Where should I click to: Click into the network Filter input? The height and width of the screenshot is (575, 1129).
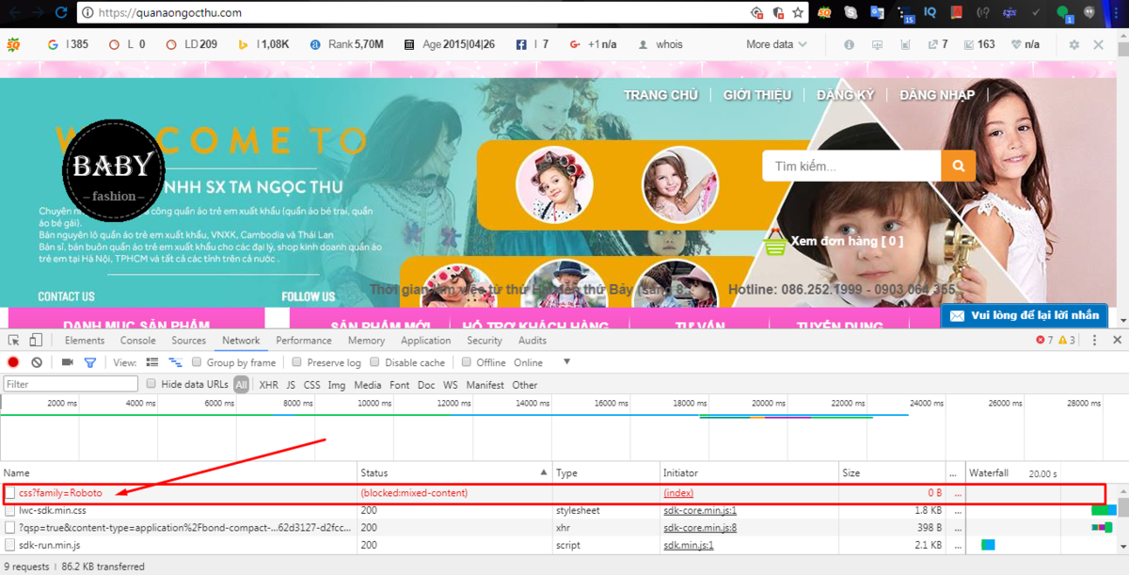point(71,384)
